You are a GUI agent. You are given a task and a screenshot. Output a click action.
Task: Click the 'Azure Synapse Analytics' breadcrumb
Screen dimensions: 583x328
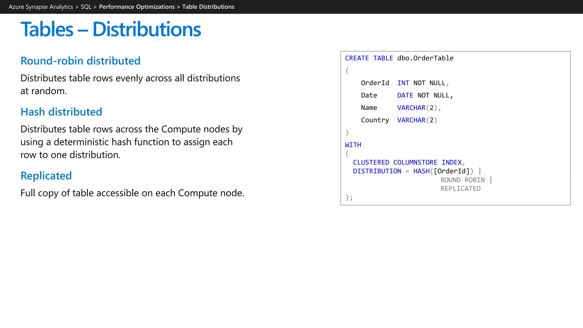click(x=41, y=7)
